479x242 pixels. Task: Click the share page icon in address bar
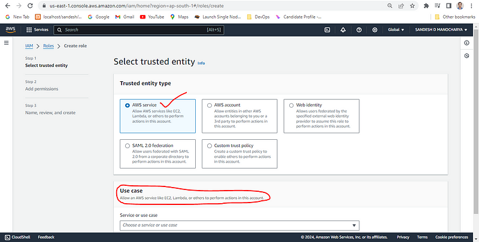401,6
